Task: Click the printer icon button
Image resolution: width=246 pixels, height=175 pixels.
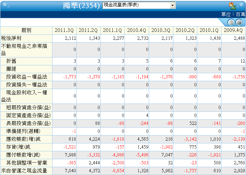Action: point(239,22)
